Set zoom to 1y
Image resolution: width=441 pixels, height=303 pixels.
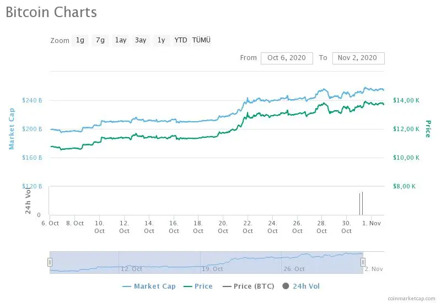tap(161, 40)
